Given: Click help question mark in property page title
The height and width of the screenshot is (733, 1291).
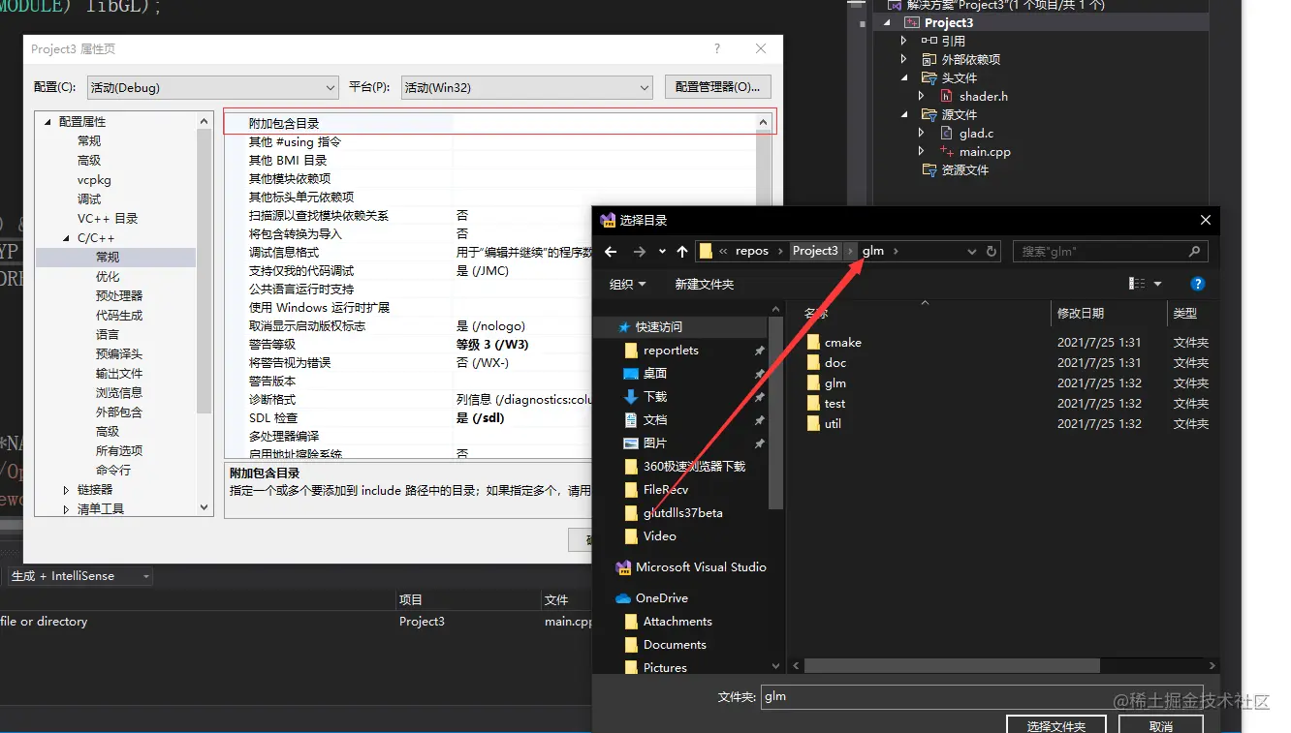Looking at the screenshot, I should (x=717, y=49).
